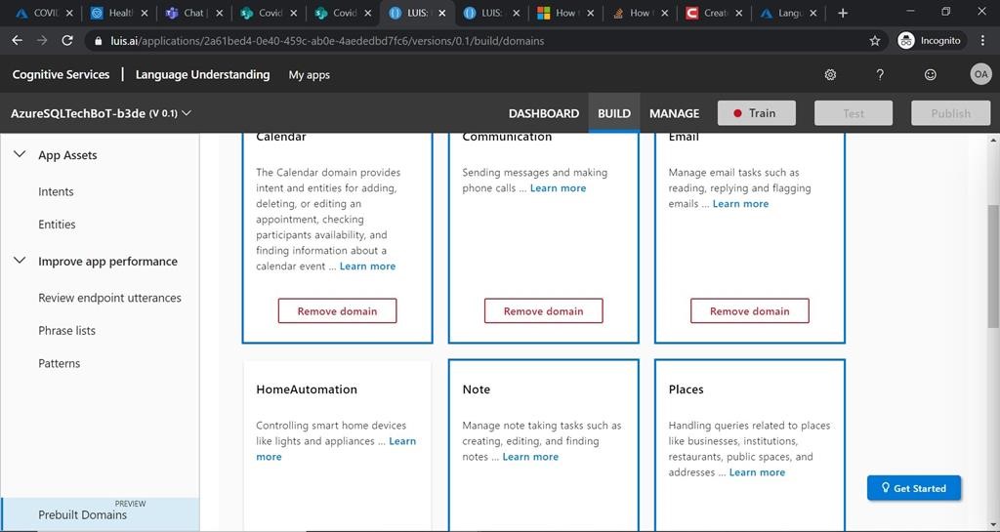Select Prebuilt Domains in the sidebar
1000x532 pixels.
click(x=100, y=514)
